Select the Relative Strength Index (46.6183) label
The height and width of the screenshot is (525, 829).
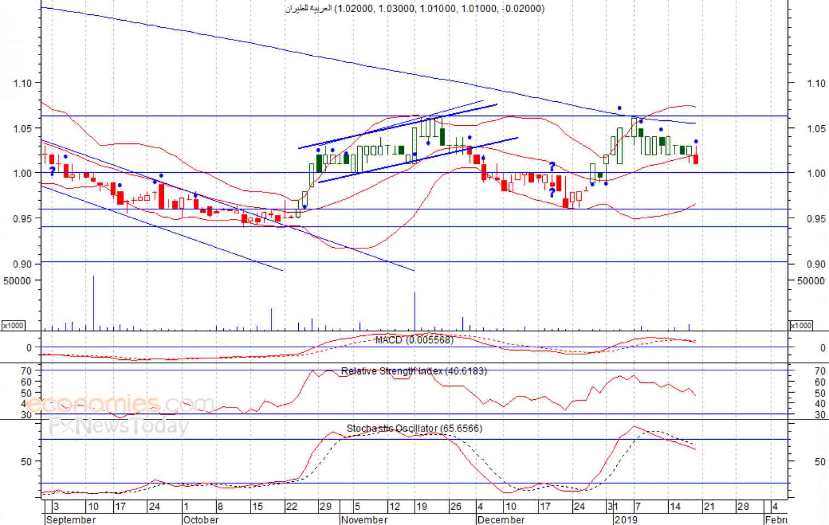point(414,371)
